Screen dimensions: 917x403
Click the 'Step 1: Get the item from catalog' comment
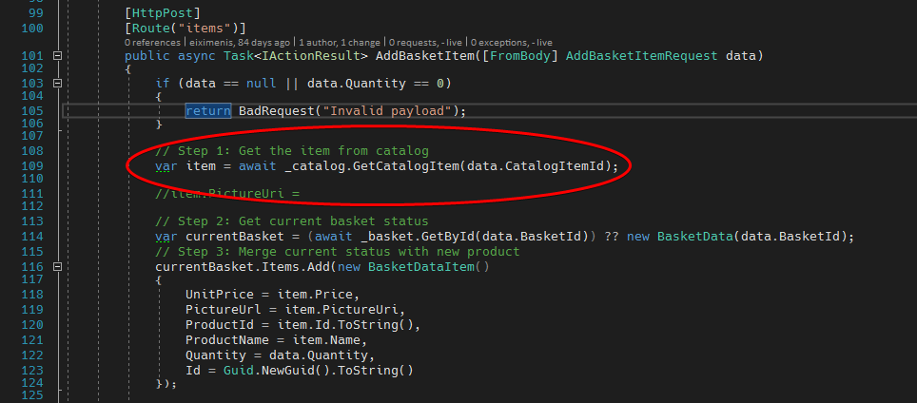coord(292,151)
